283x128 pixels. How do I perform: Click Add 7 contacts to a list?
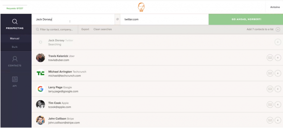[x=260, y=29]
